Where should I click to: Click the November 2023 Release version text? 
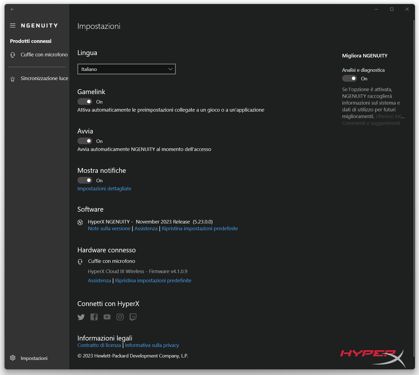coord(174,222)
